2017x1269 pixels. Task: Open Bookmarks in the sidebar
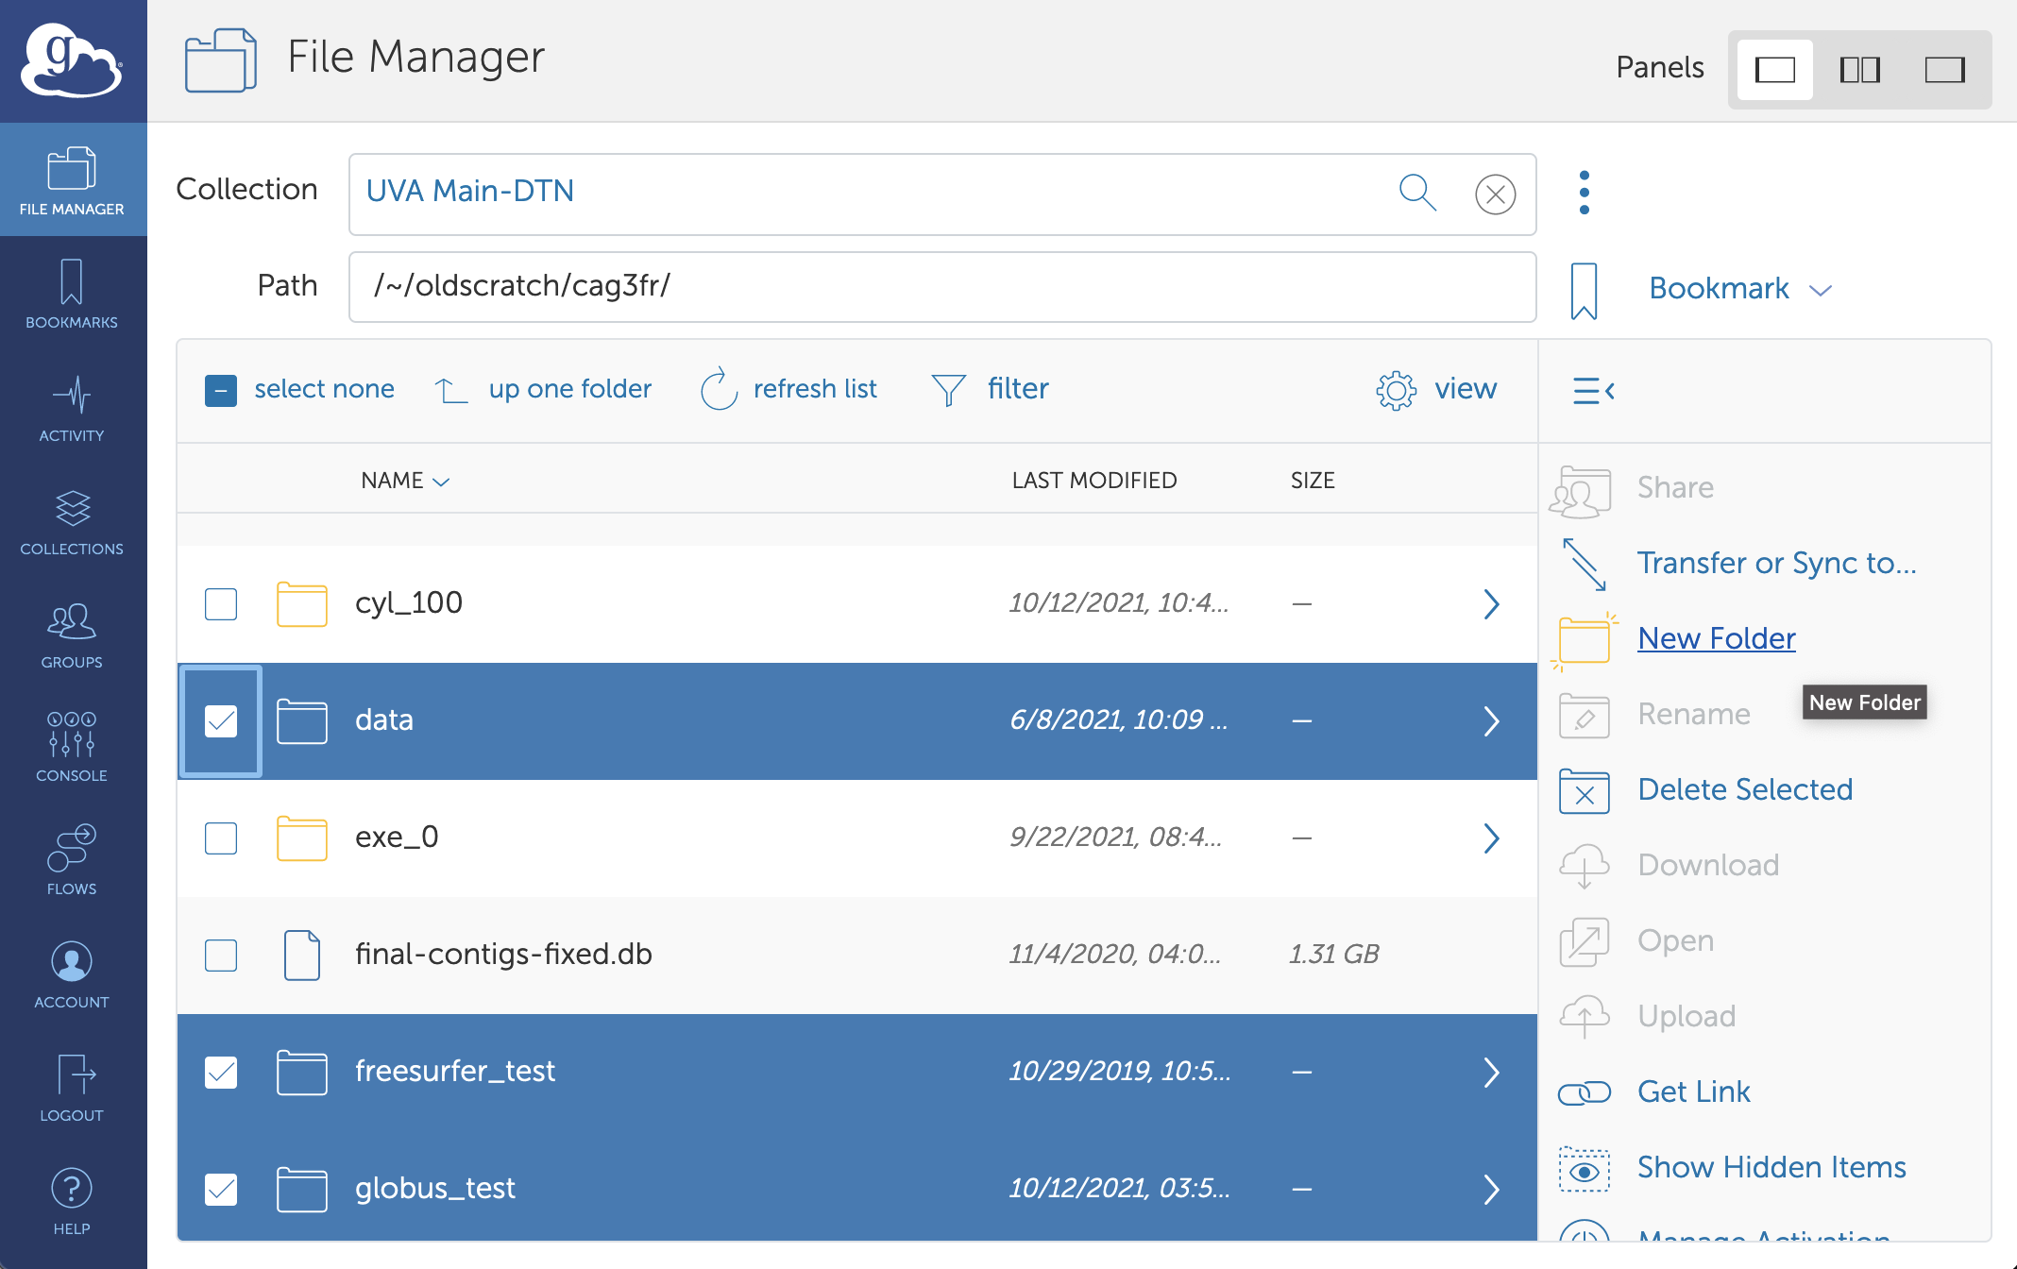(x=72, y=294)
